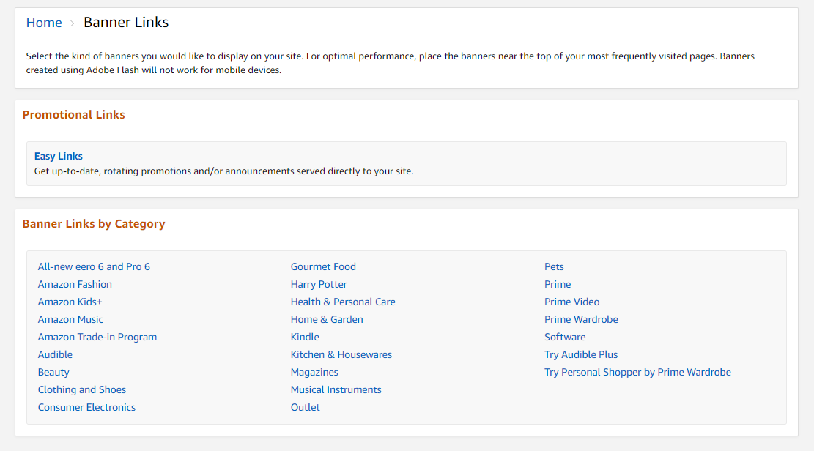The image size is (814, 451).
Task: Open Try Personal Shopper by Prime Wardrobe
Action: point(637,372)
